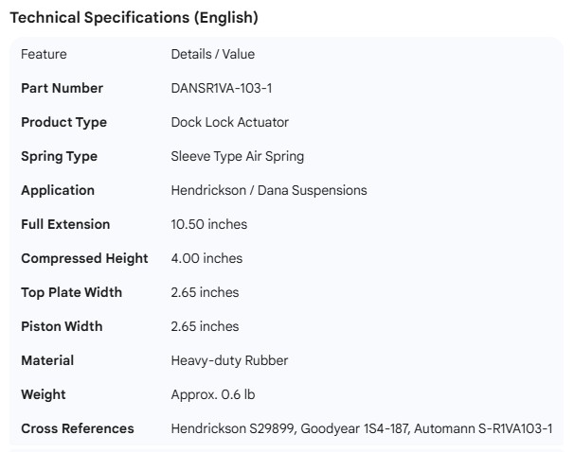Select the Sleeve Type Air Spring value
574x452 pixels.
click(x=237, y=156)
